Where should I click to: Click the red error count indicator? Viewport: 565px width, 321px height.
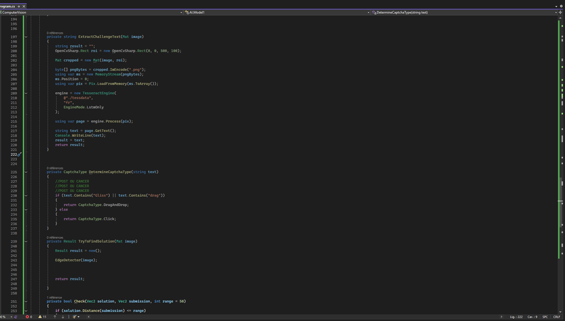click(29, 317)
